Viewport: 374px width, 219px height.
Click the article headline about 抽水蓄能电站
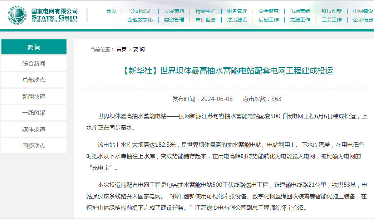click(227, 71)
